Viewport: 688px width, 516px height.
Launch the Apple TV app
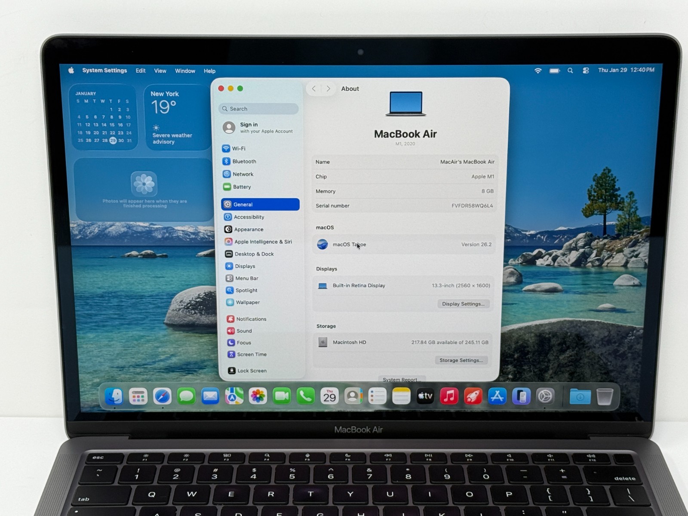click(425, 396)
